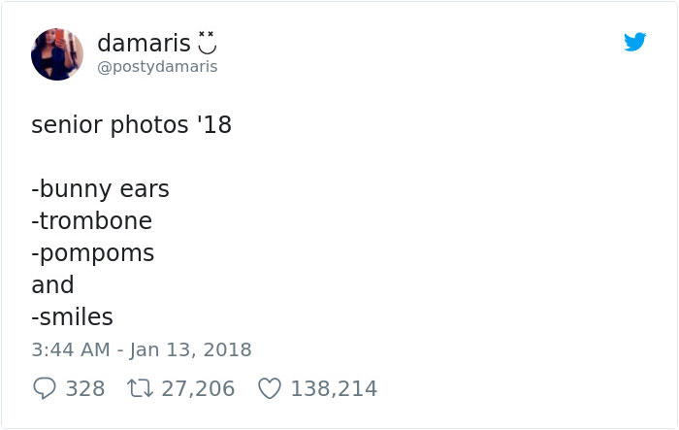
Task: Click the "-pompoms" line
Action: click(93, 252)
